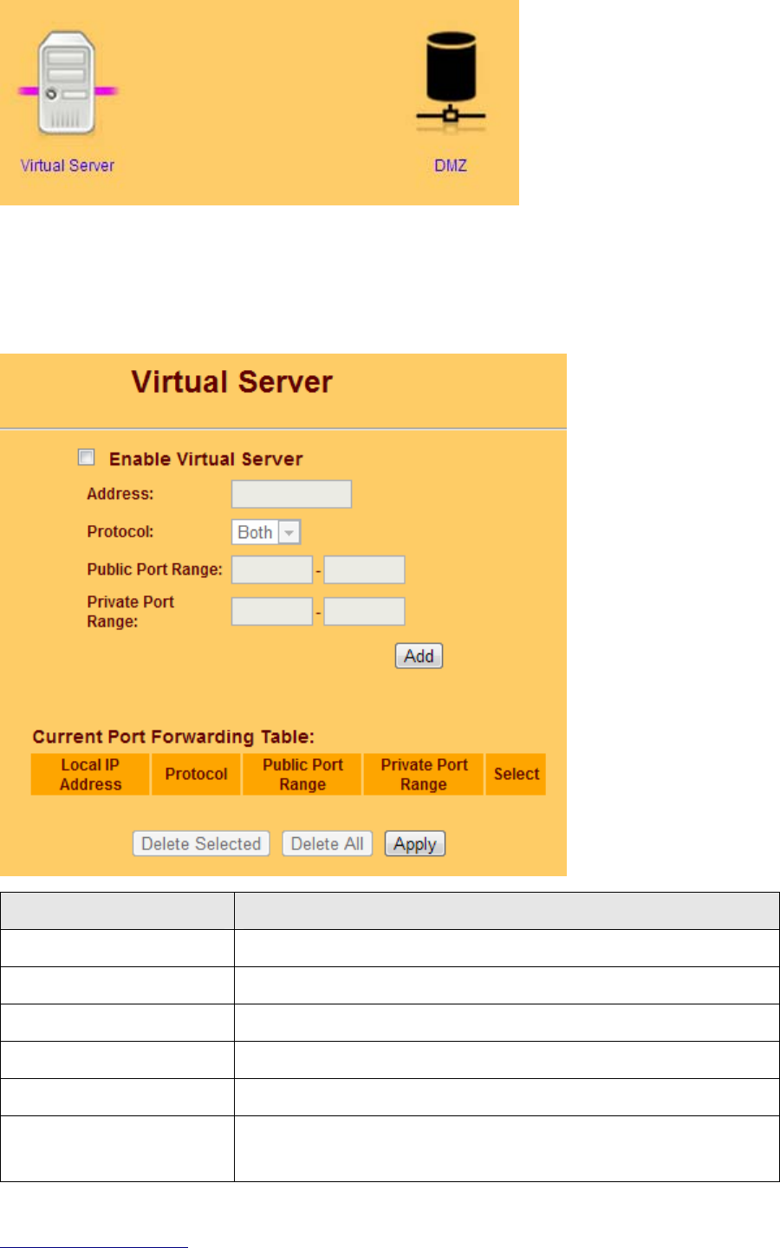This screenshot has width=780, height=1248.
Task: Click the Virtual Server link label
Action: (68, 166)
